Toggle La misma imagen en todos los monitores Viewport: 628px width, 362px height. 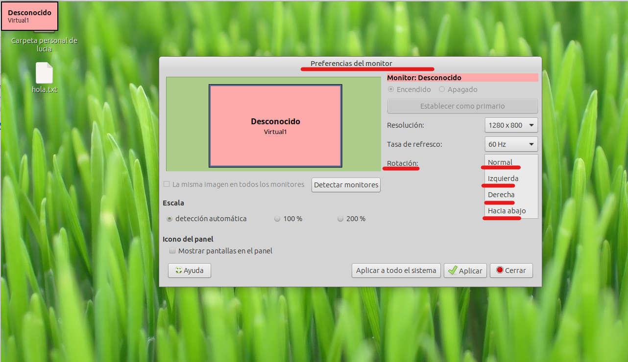(x=167, y=184)
